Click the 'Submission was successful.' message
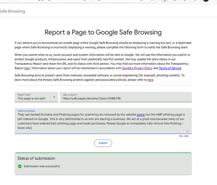Screen dimensions: 217x185 [x=42, y=166]
